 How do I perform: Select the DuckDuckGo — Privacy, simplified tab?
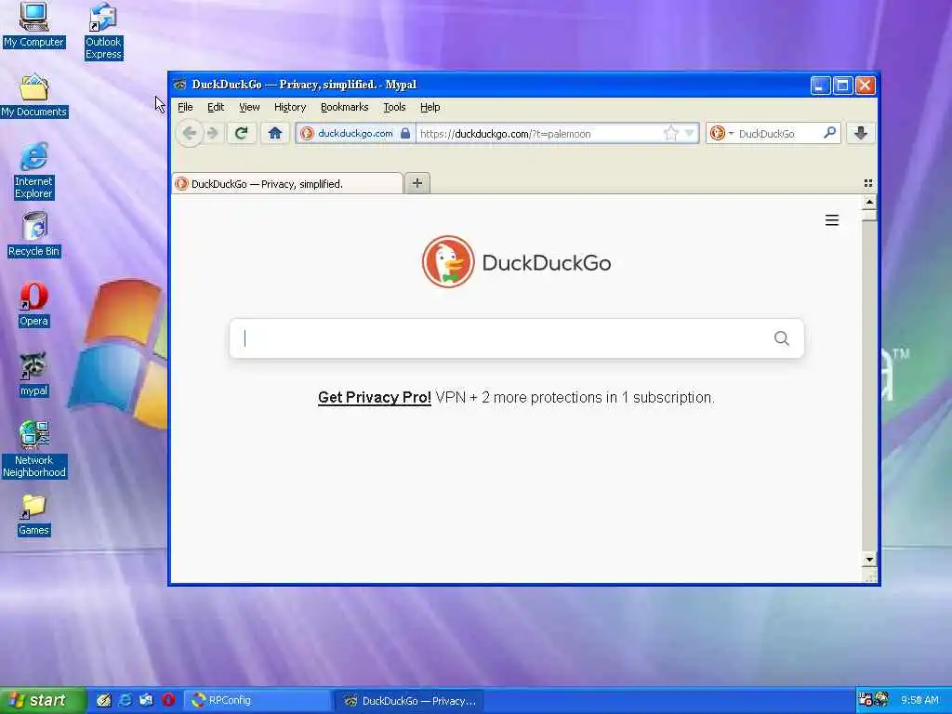[287, 183]
